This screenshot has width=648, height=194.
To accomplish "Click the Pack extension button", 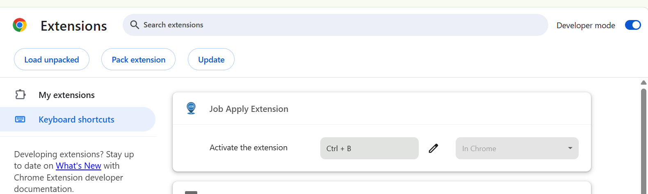I will point(138,60).
